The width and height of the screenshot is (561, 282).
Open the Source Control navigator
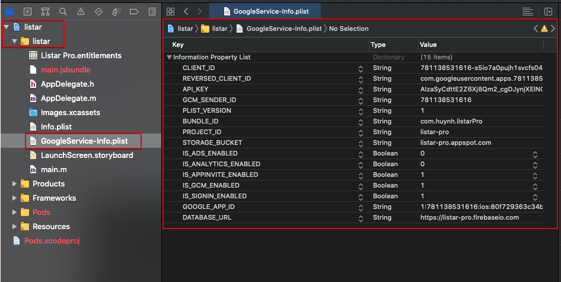tap(27, 11)
